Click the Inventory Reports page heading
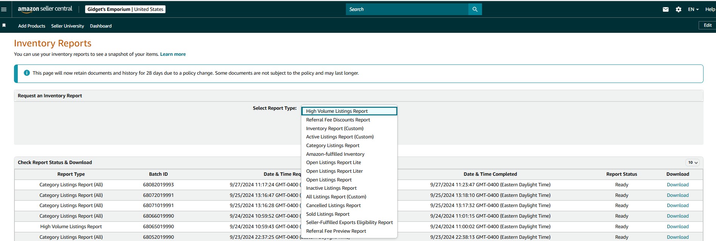Image resolution: width=716 pixels, height=241 pixels. (x=53, y=43)
